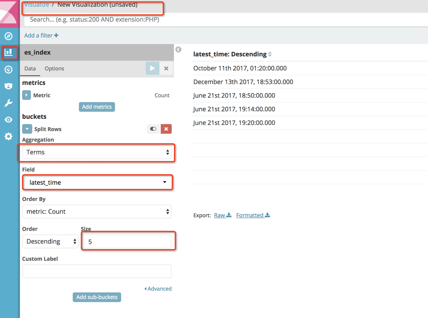Open the Order By metric dropdown
Image resolution: width=428 pixels, height=318 pixels.
pos(97,212)
